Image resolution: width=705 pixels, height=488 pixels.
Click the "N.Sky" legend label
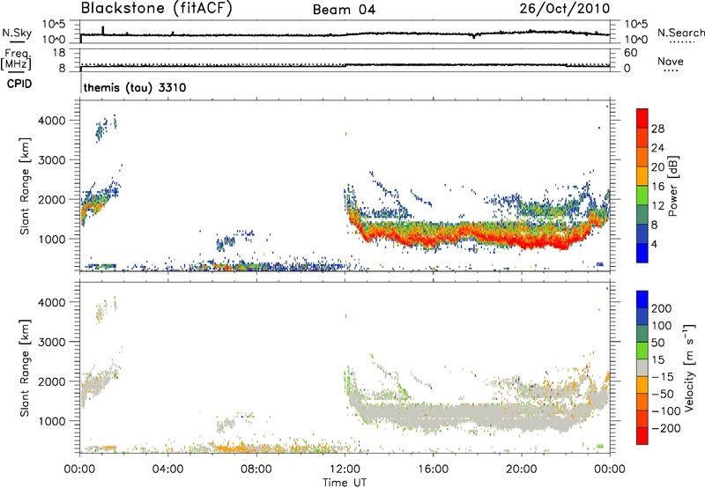17,33
